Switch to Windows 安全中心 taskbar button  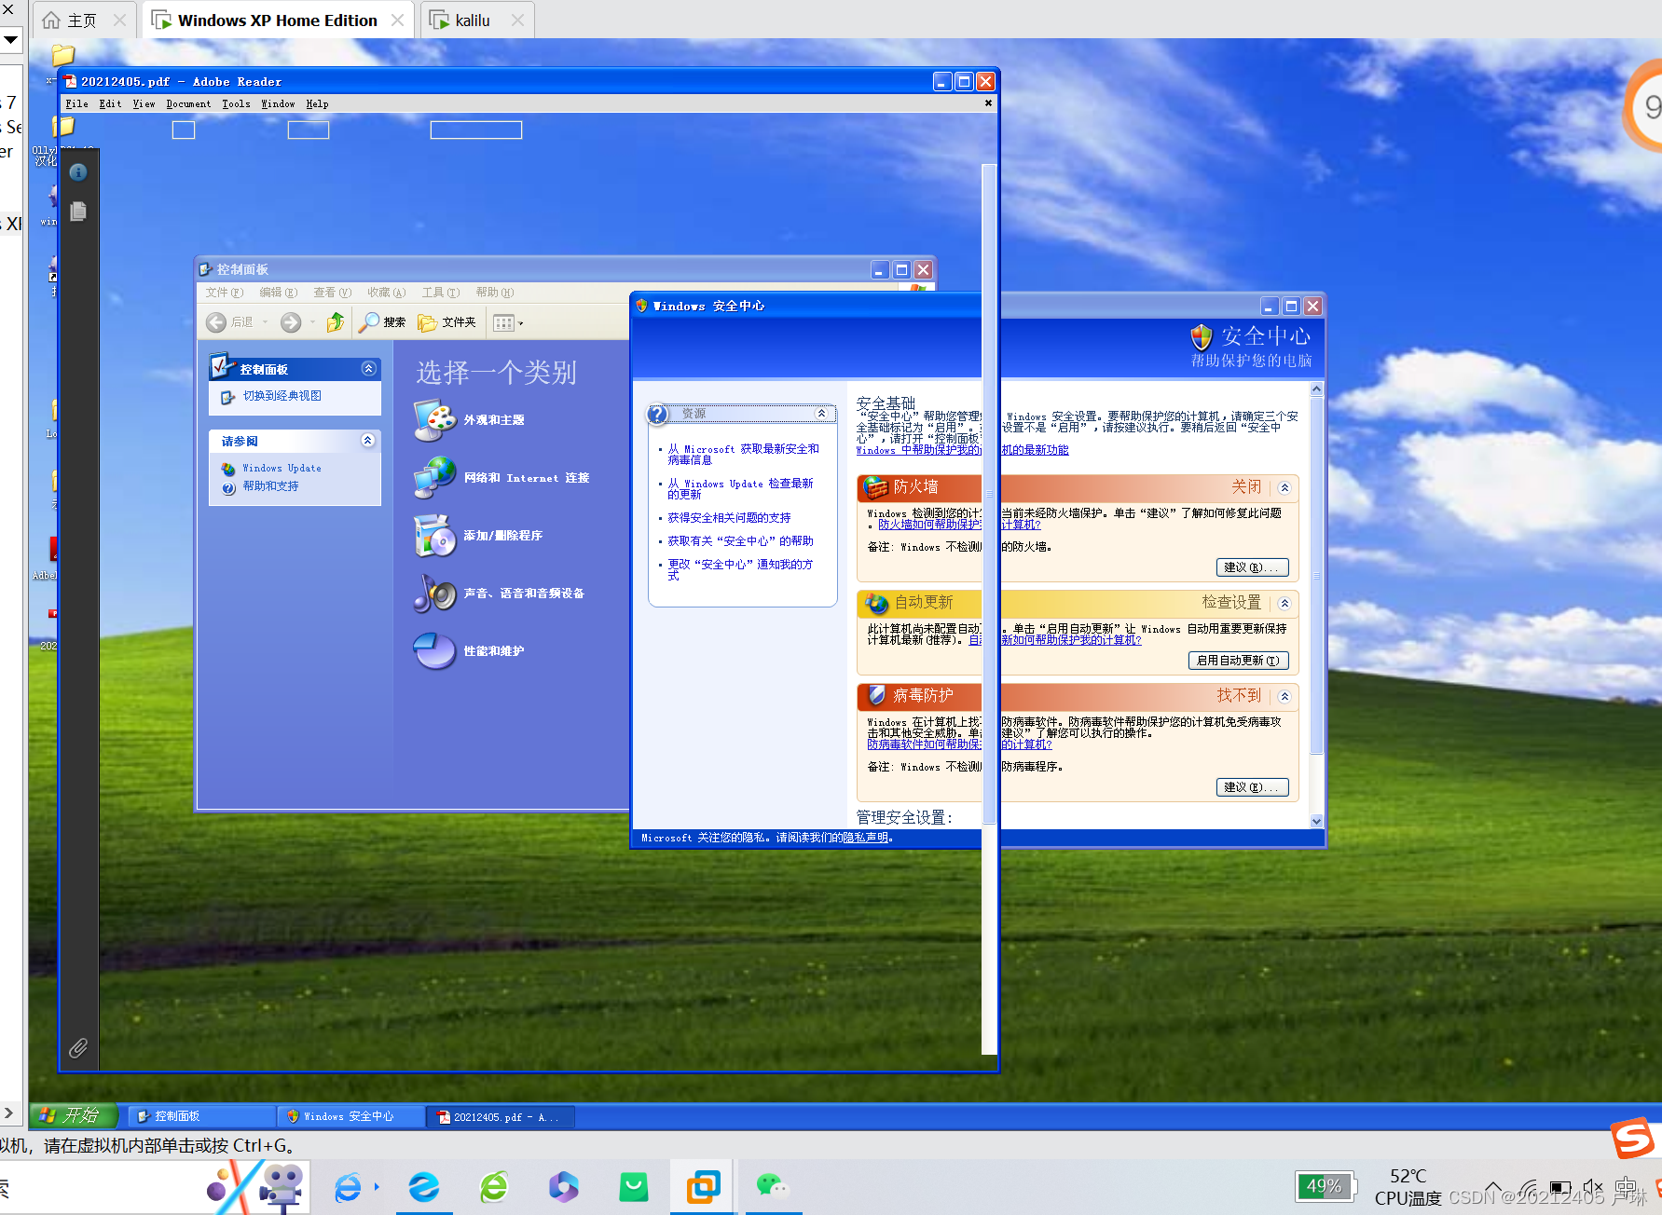tap(352, 1116)
